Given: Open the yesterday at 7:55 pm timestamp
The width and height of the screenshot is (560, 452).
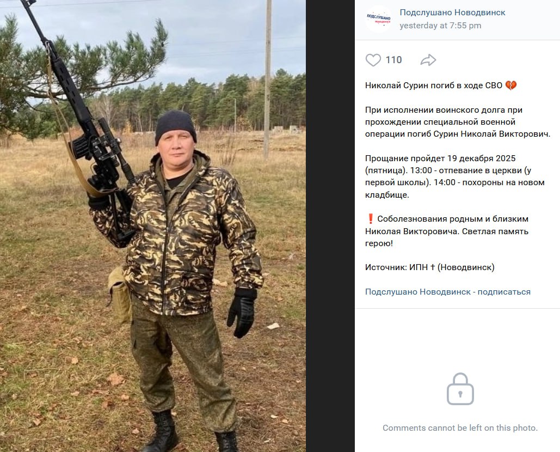Looking at the screenshot, I should (440, 26).
